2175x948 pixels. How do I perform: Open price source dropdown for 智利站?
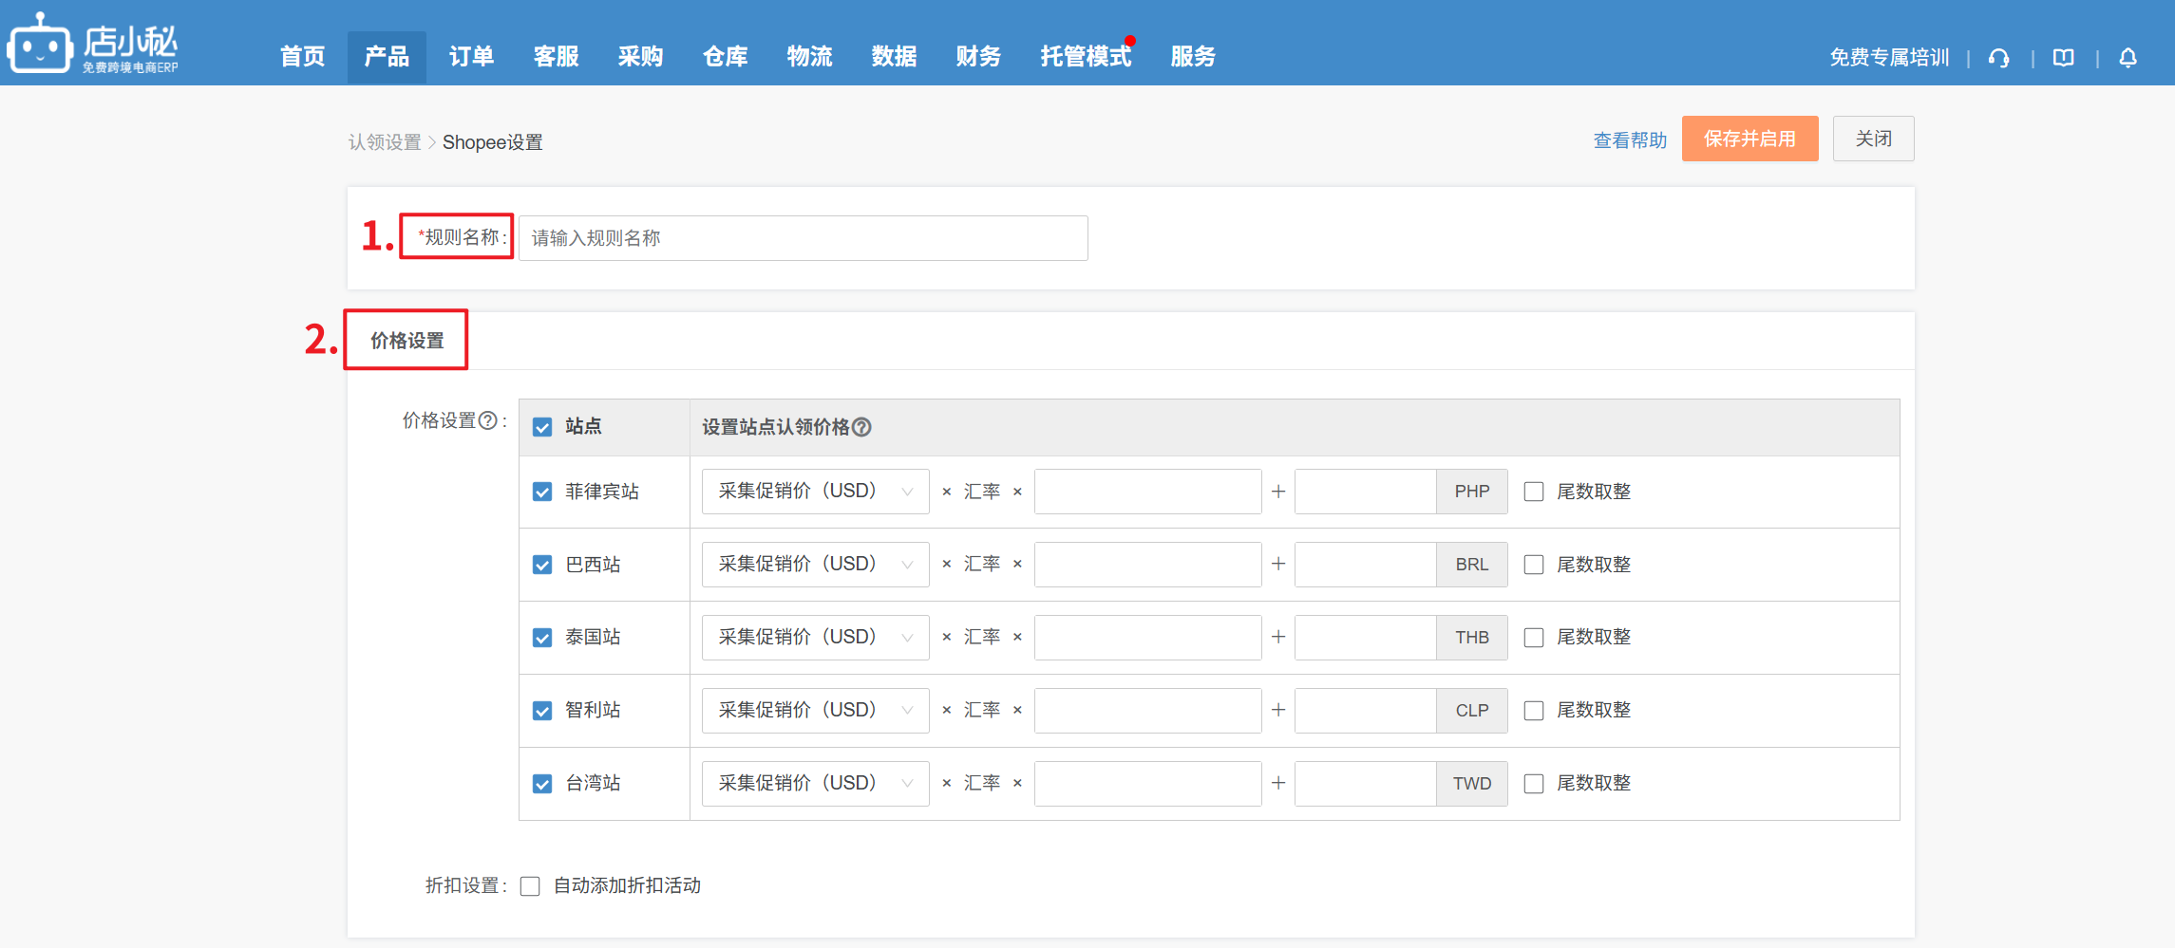[x=815, y=711]
